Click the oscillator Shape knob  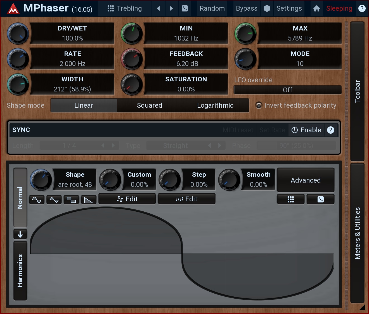41,180
